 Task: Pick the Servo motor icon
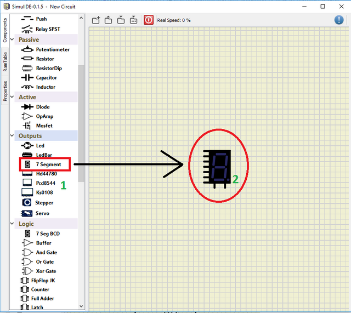tap(27, 213)
